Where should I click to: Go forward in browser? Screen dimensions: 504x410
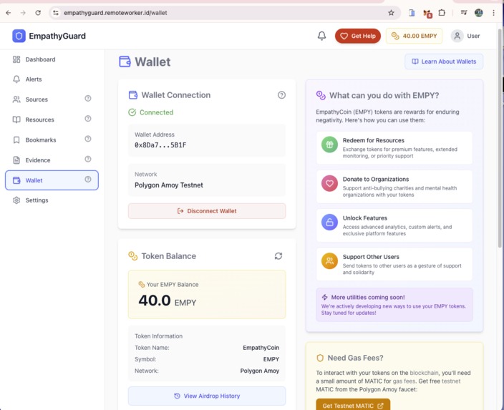pos(23,13)
